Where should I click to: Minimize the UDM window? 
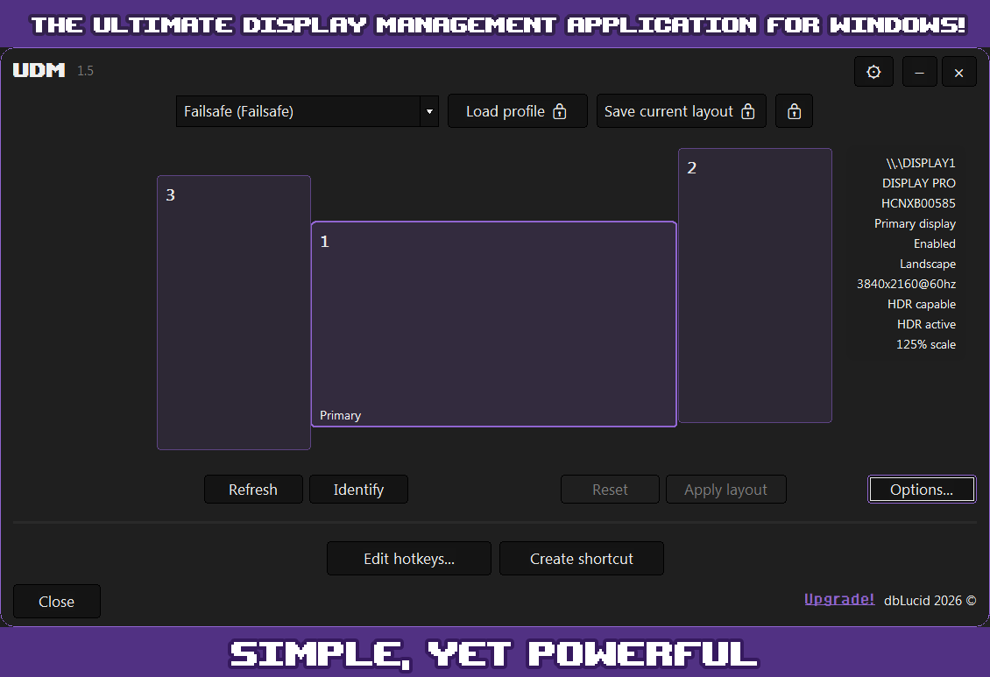tap(919, 72)
